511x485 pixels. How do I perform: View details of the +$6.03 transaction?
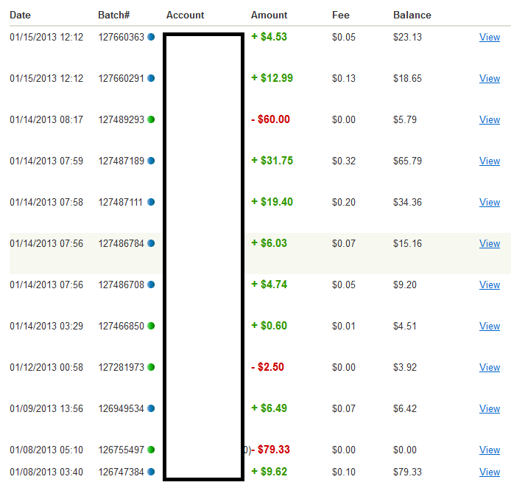click(x=489, y=243)
